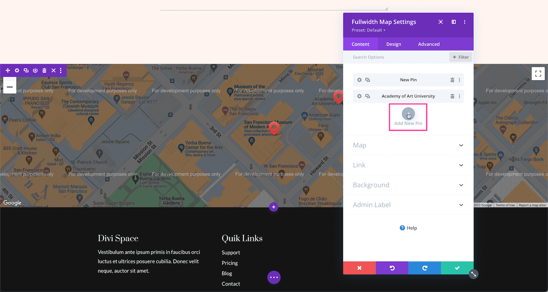Open settings for the New Pin item
The height and width of the screenshot is (292, 548).
(360, 80)
